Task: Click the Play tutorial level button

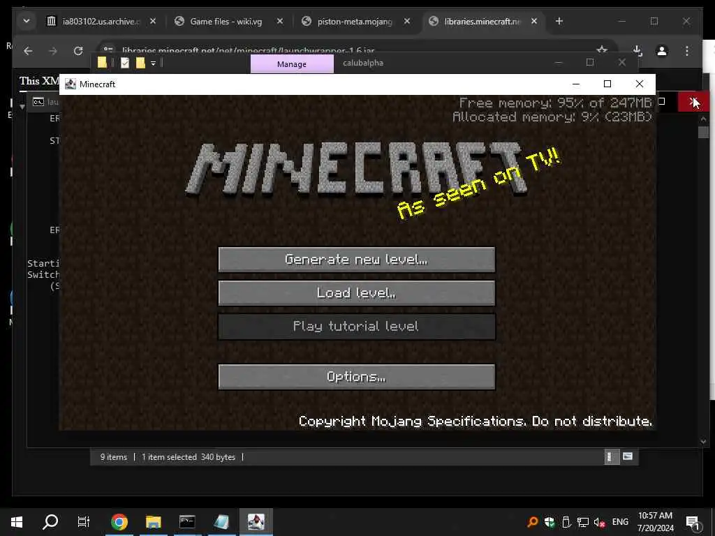Action: 357,327
